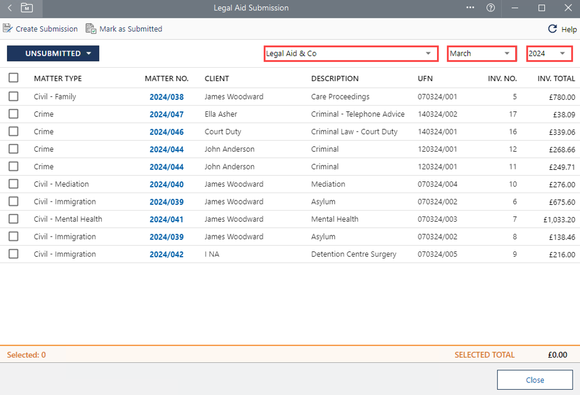Click the back arrow icon

[10, 8]
